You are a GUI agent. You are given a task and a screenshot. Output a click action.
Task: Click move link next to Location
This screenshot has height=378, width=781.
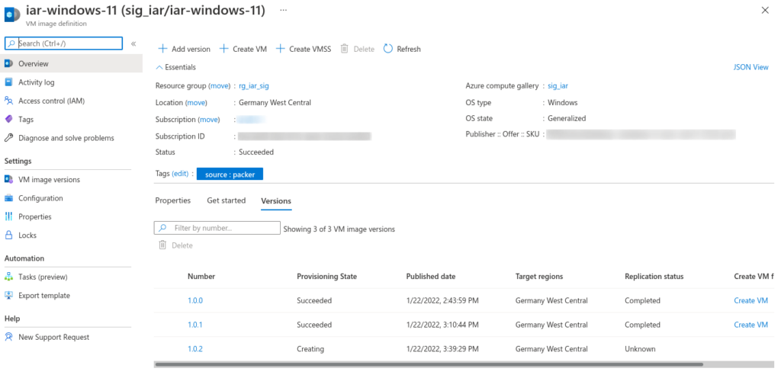tap(196, 102)
